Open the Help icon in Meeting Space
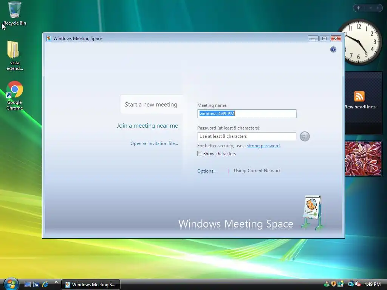Screen dimensions: 387x290 (x=333, y=49)
